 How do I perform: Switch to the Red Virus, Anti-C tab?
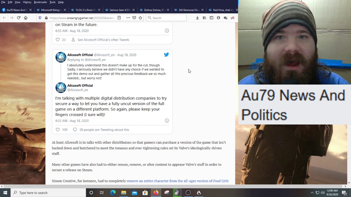pos(222,10)
